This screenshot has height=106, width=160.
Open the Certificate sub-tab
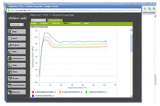(76, 23)
